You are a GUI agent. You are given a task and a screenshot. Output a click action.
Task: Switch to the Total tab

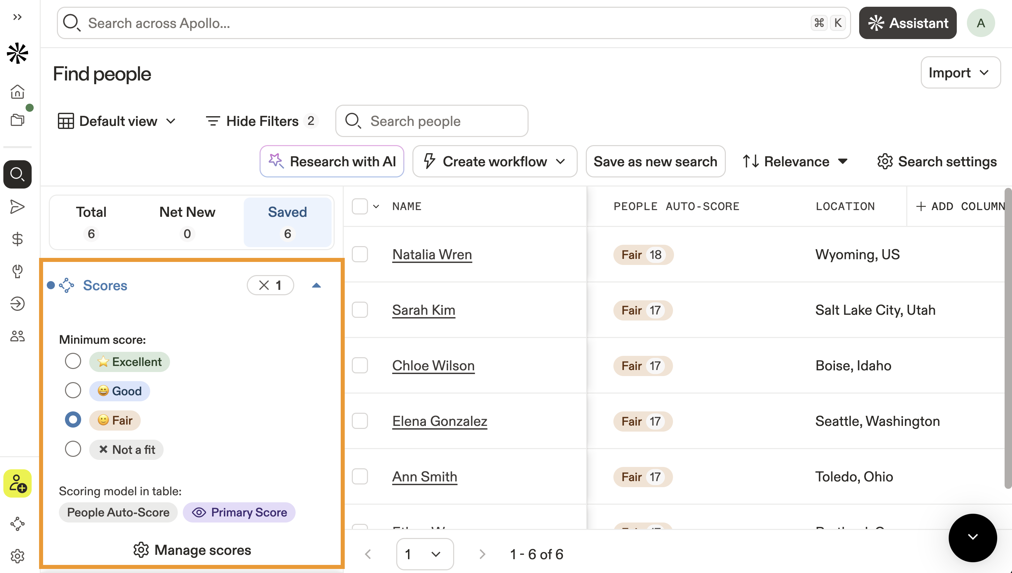91,222
